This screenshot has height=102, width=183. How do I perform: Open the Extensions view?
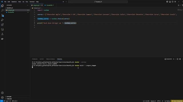[2, 25]
